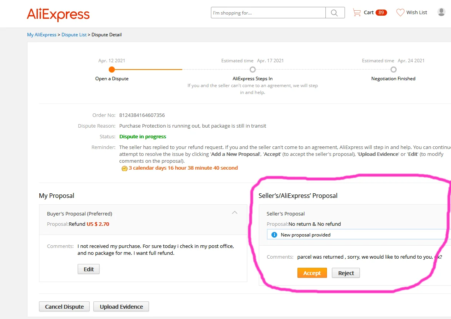Go to My AliExpress breadcrumb
451x319 pixels.
pos(42,35)
